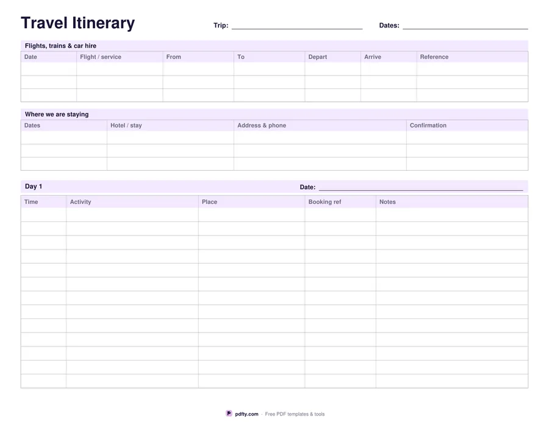Open the pdfty.com footer link
This screenshot has height=424, width=549.
coord(246,414)
